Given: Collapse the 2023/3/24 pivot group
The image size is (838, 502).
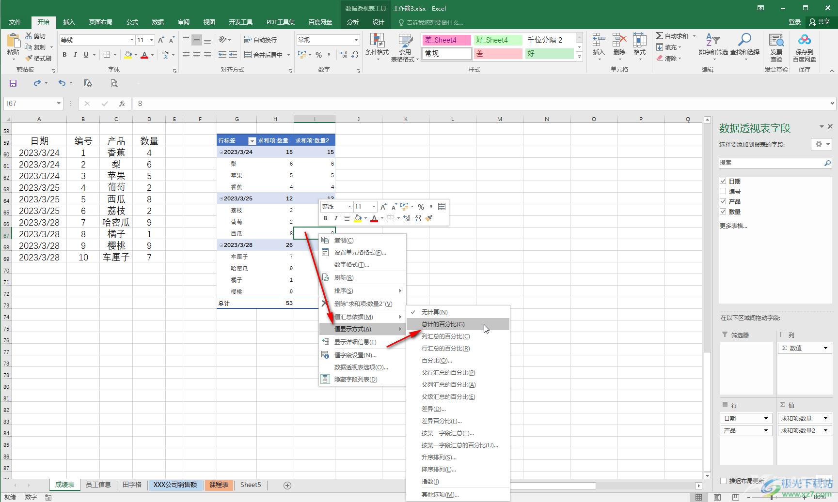Looking at the screenshot, I should point(221,152).
